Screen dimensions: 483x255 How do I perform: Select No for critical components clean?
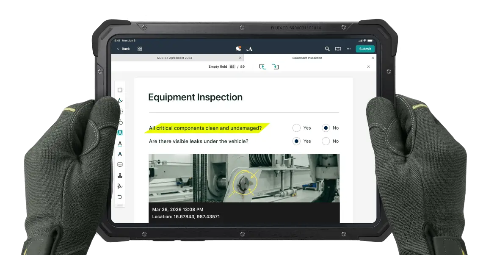326,128
